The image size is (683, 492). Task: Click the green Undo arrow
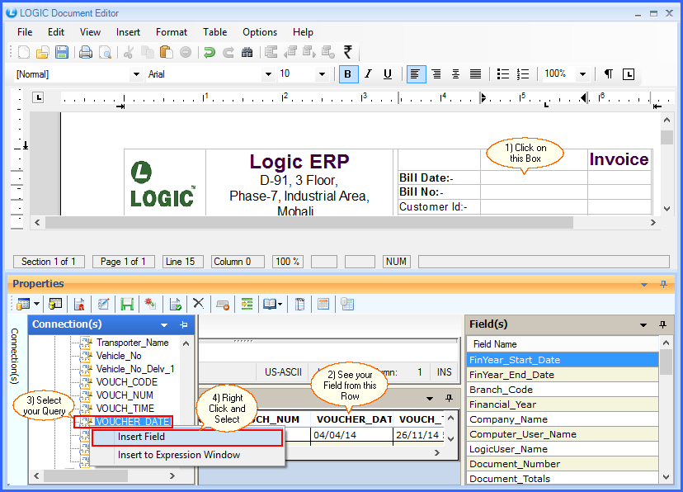coord(210,52)
